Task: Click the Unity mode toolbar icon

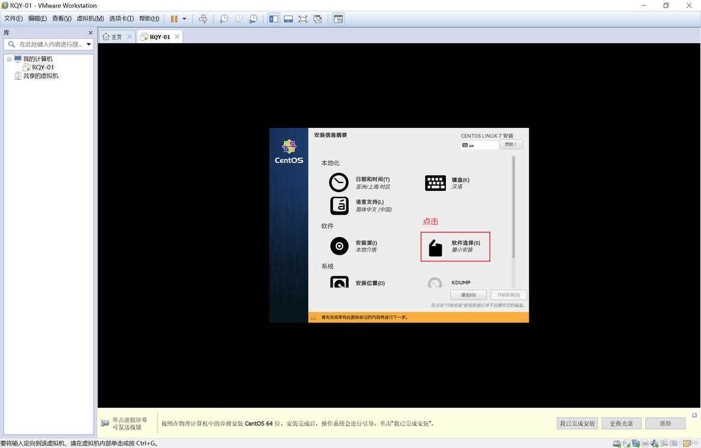Action: pos(317,19)
